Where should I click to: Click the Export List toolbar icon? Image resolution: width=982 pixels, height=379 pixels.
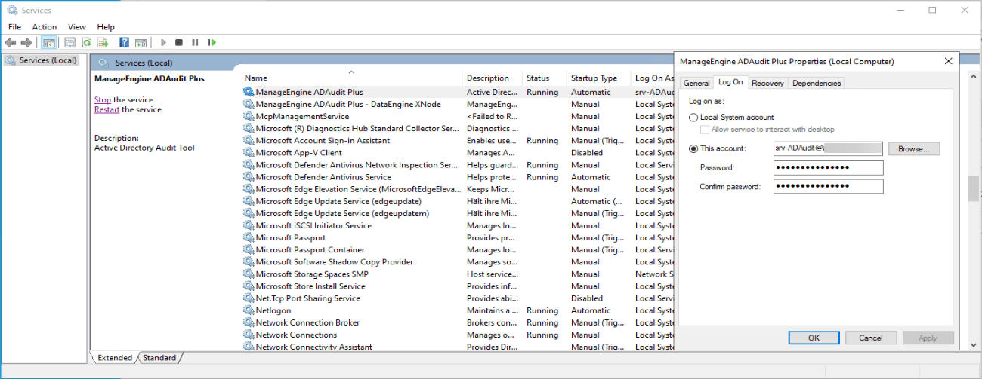pos(102,43)
